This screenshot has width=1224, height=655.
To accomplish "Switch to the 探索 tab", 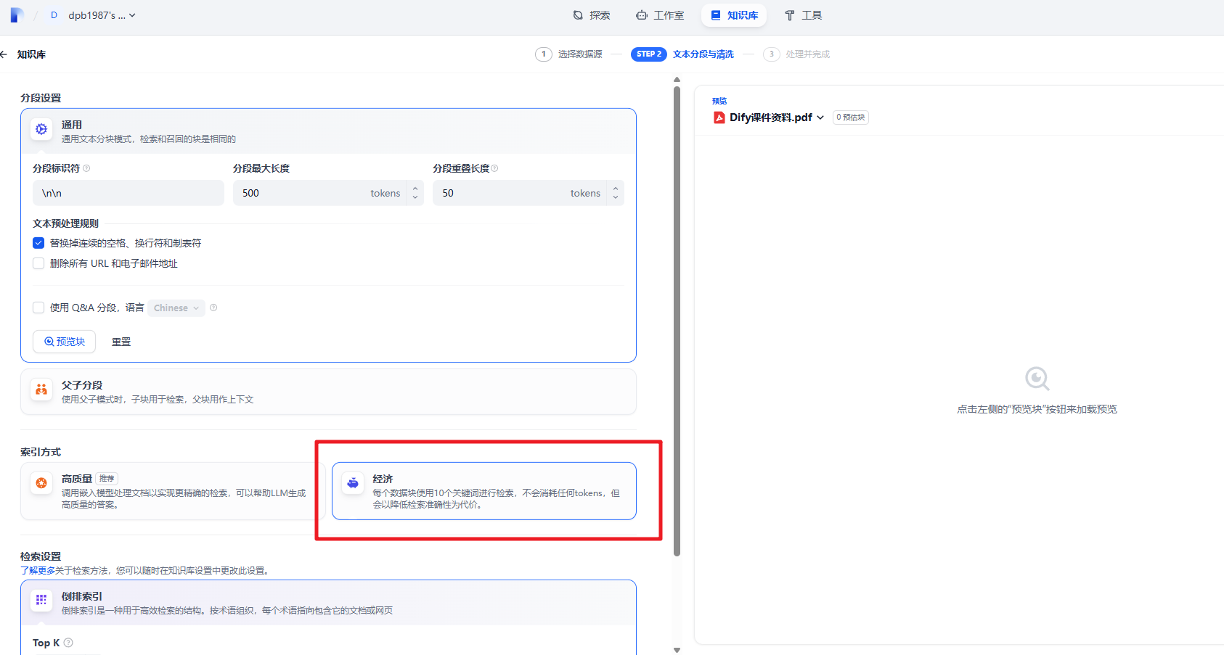I will (x=592, y=15).
